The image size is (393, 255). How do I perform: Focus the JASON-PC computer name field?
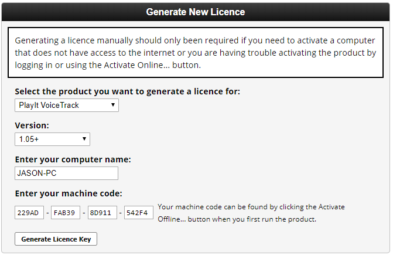coord(66,173)
